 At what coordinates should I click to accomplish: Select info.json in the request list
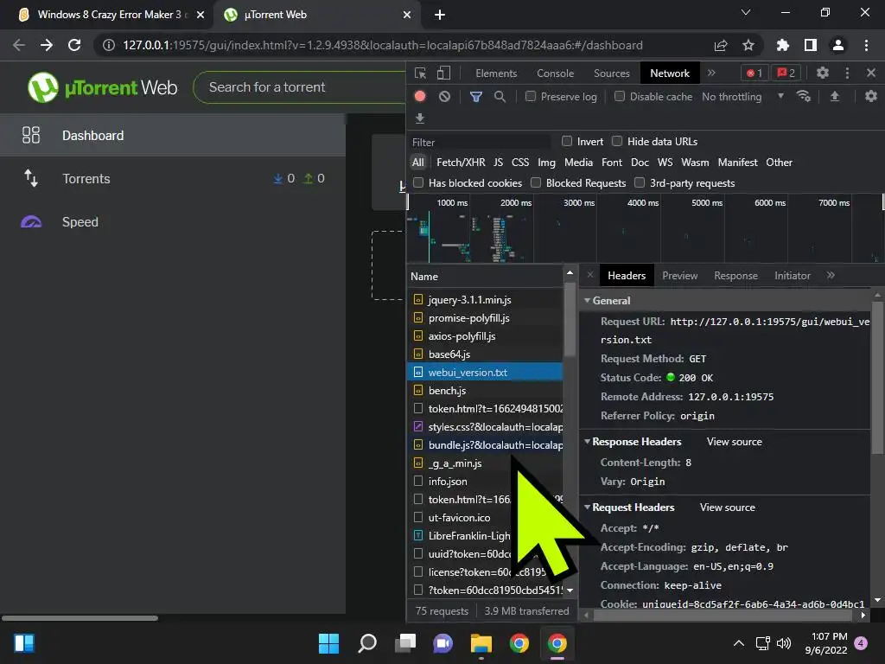[x=485, y=481]
